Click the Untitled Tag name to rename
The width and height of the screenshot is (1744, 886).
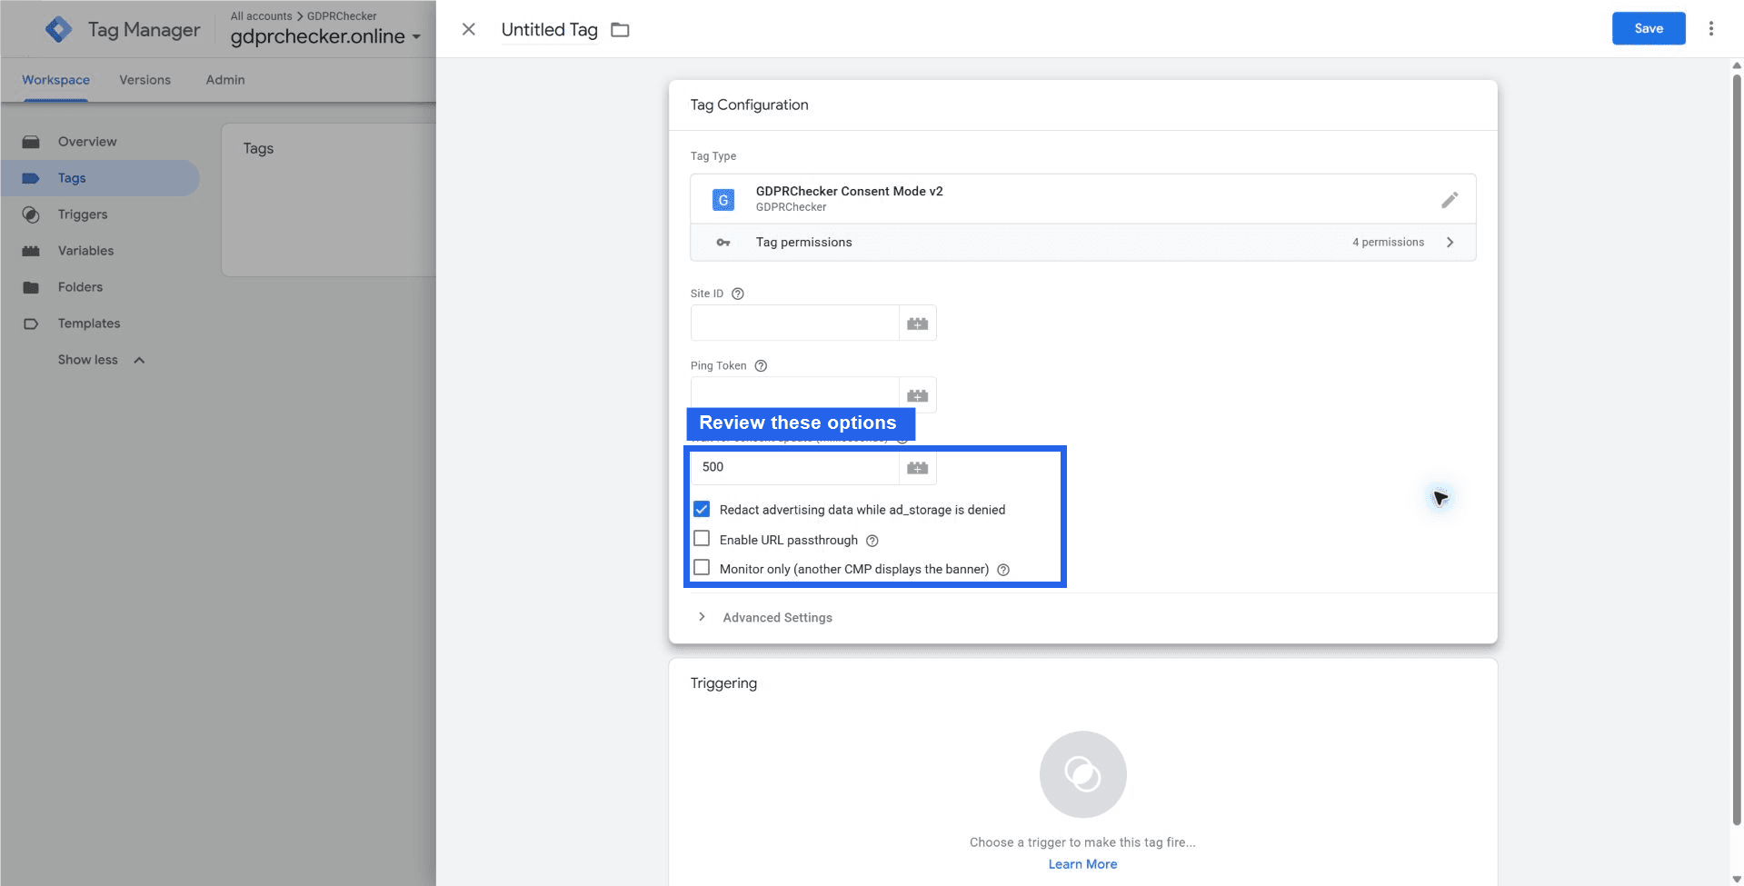point(550,30)
